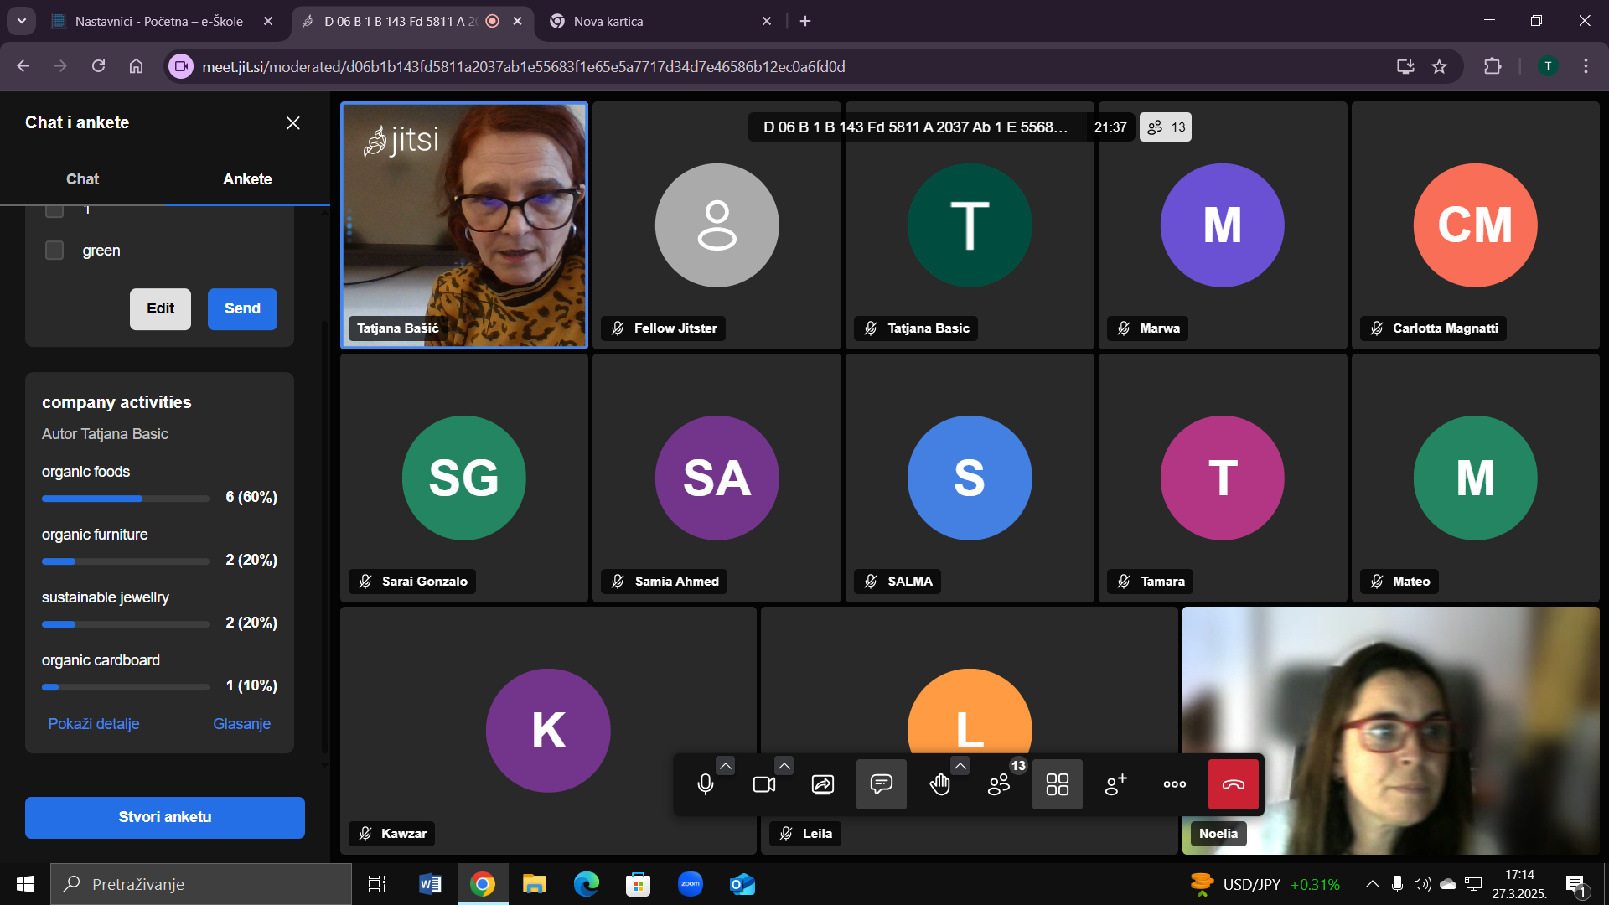Image resolution: width=1609 pixels, height=905 pixels.
Task: Open Chrome three-dot menu
Action: point(1586,67)
